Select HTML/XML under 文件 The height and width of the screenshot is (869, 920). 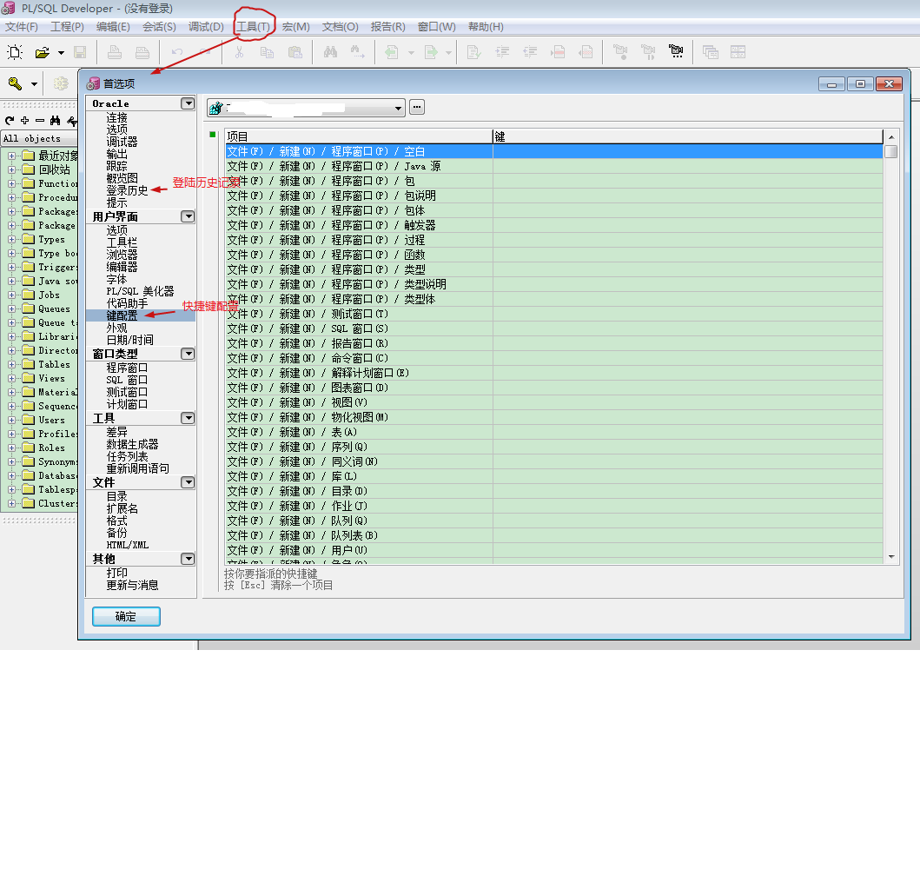click(x=128, y=545)
